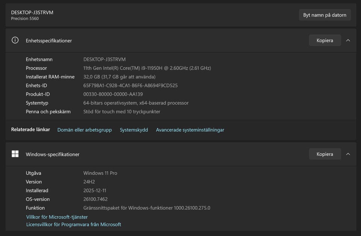This screenshot has width=361, height=236.
Task: Open the 'Villkor för Microsoft-tjänster' link
Action: coord(57,217)
